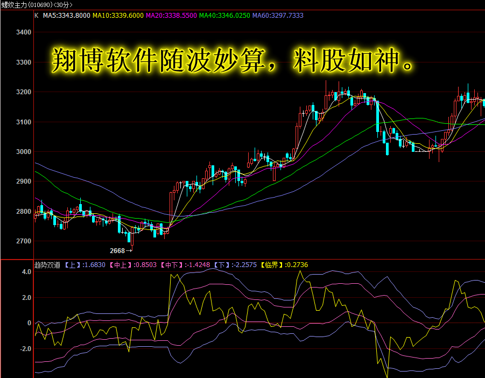Click the 2800 price axis label
The height and width of the screenshot is (378, 485).
click(24, 211)
